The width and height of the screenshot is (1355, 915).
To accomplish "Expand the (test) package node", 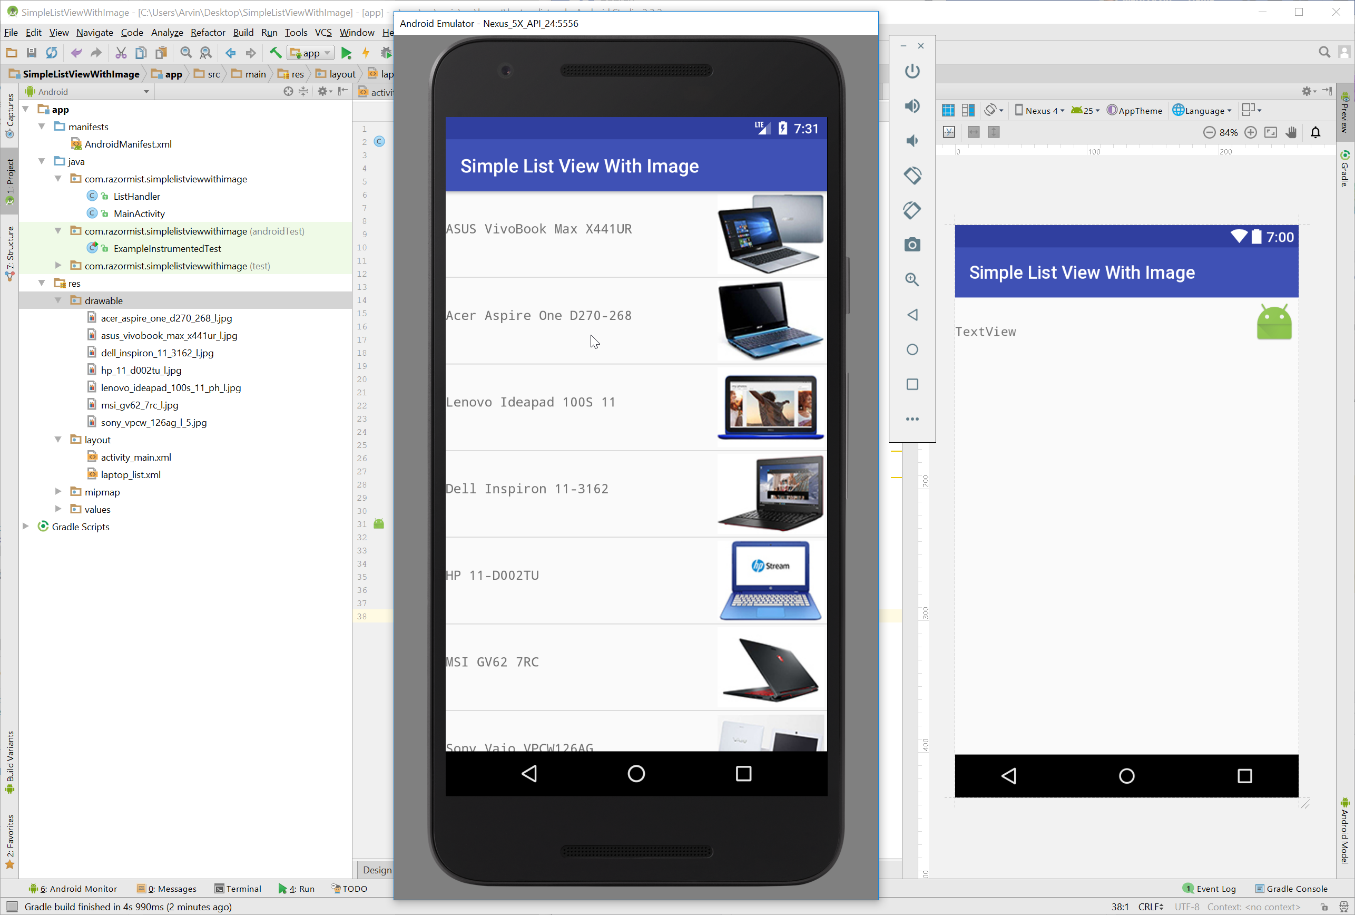I will pyautogui.click(x=58, y=265).
